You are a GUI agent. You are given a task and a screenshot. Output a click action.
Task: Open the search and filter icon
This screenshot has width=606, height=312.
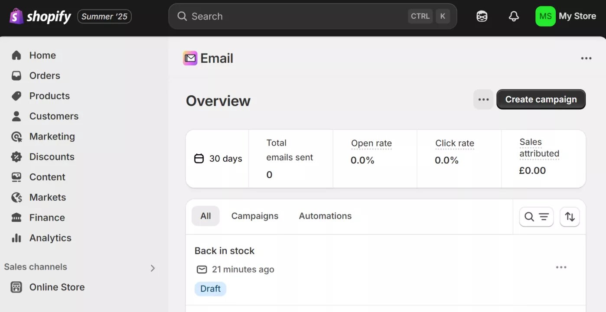pos(536,217)
